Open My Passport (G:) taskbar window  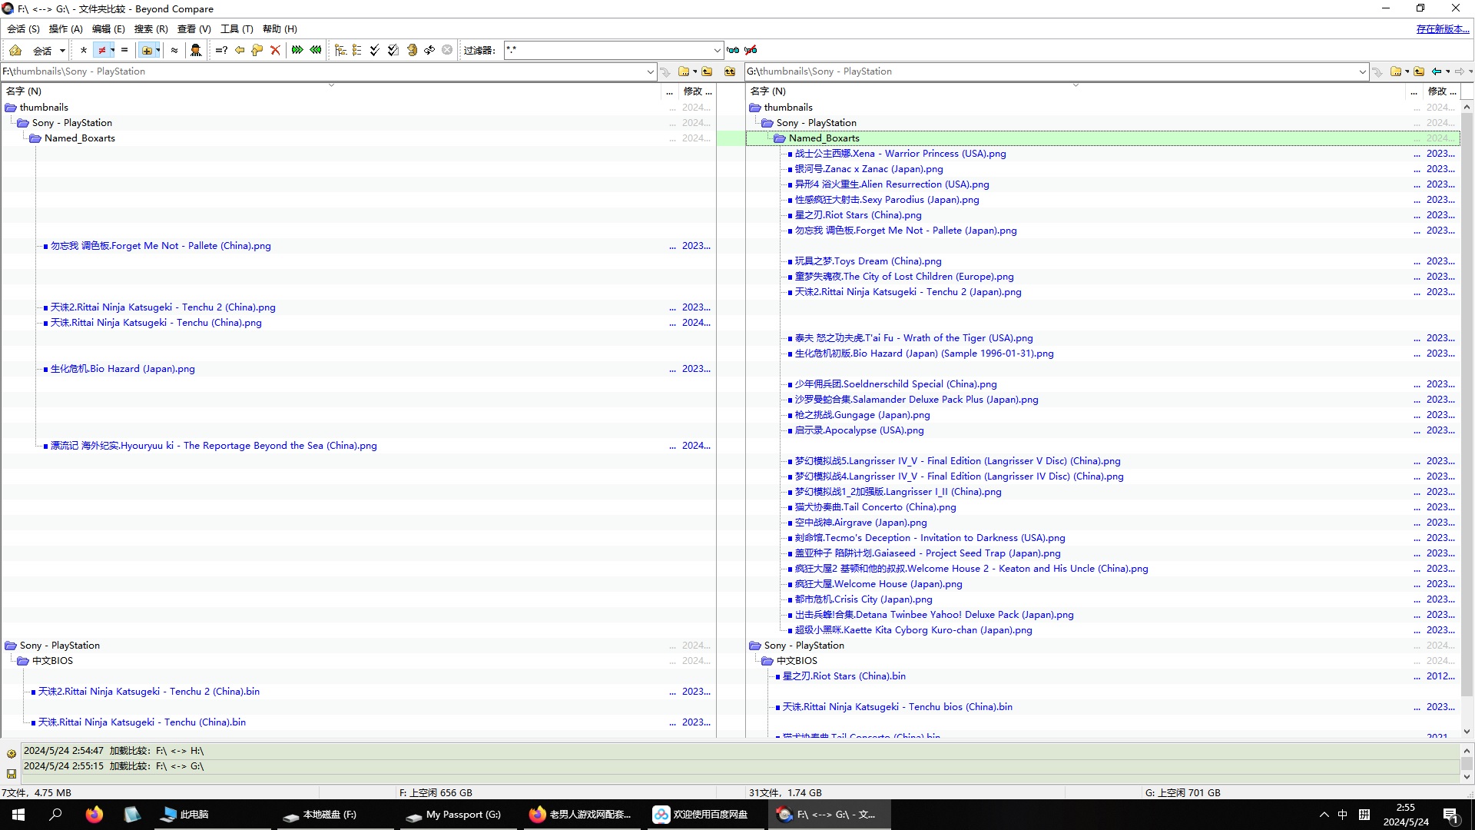(456, 815)
